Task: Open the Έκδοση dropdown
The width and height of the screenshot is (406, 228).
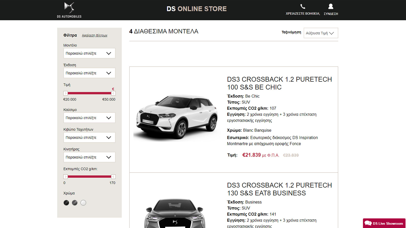Action: (89, 73)
